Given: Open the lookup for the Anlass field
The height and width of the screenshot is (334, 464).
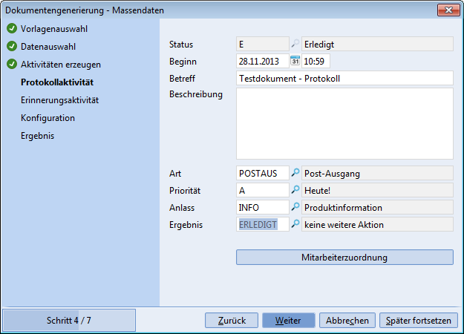Looking at the screenshot, I should (x=295, y=207).
